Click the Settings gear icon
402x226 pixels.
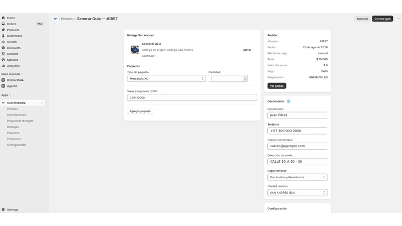[3, 209]
